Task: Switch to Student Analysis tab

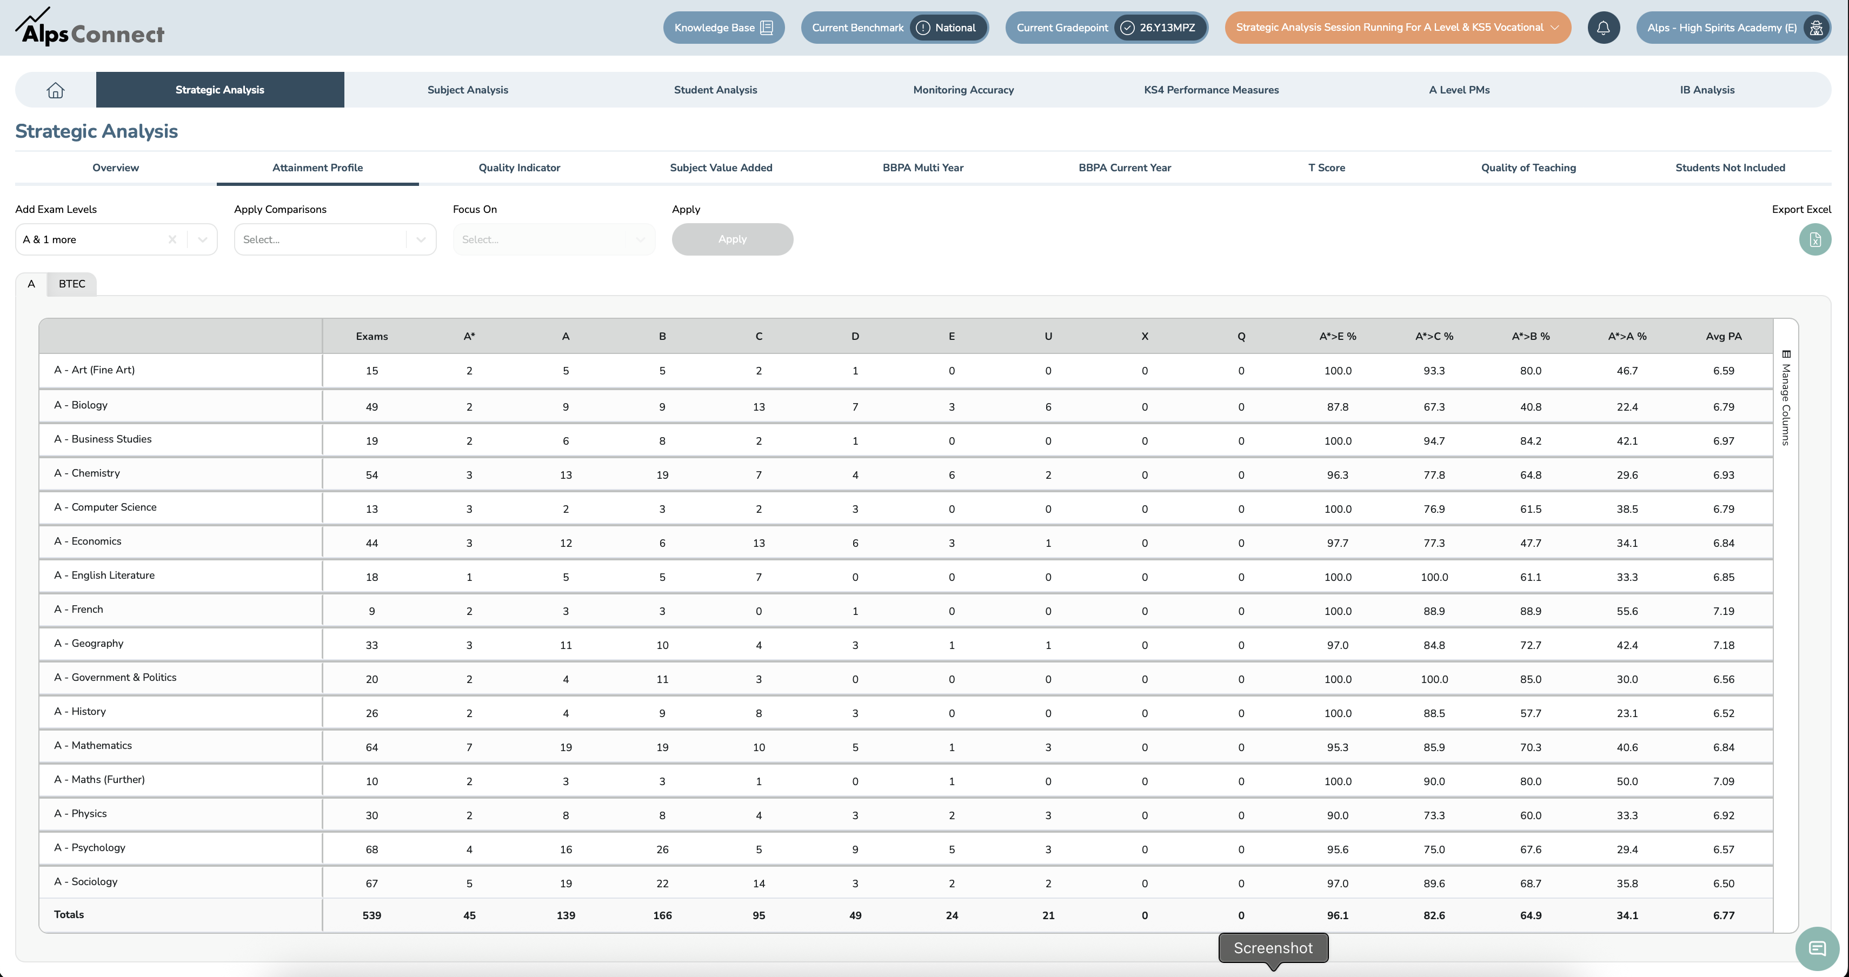Action: tap(716, 90)
